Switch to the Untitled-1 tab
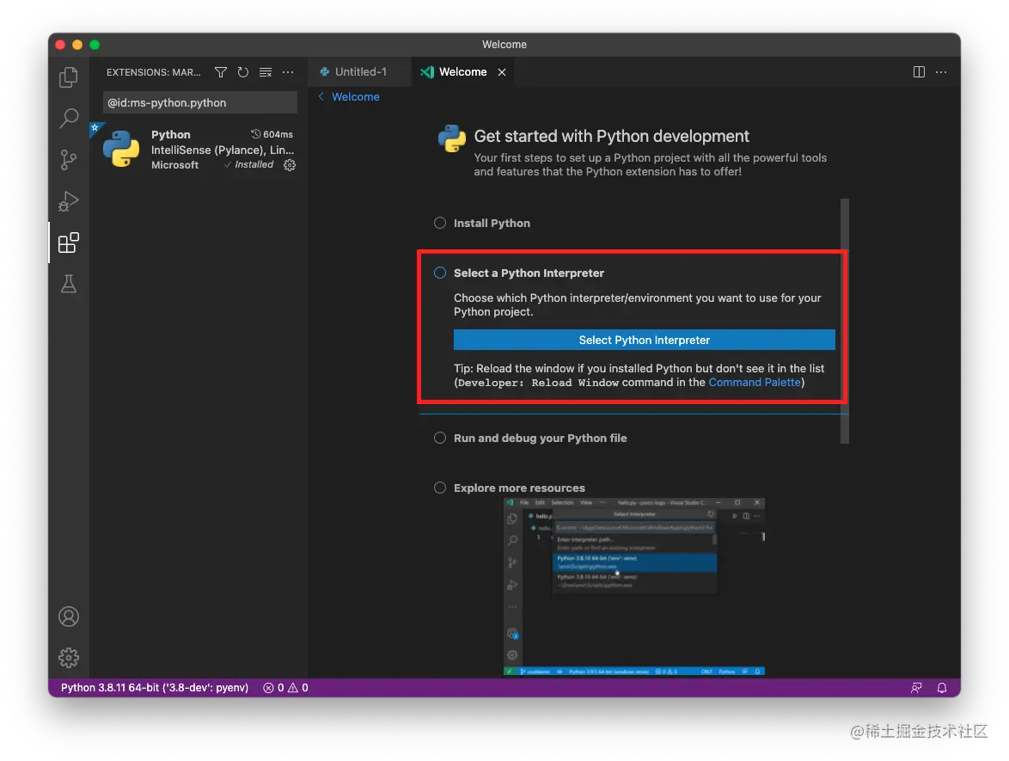This screenshot has height=761, width=1009. pyautogui.click(x=359, y=72)
